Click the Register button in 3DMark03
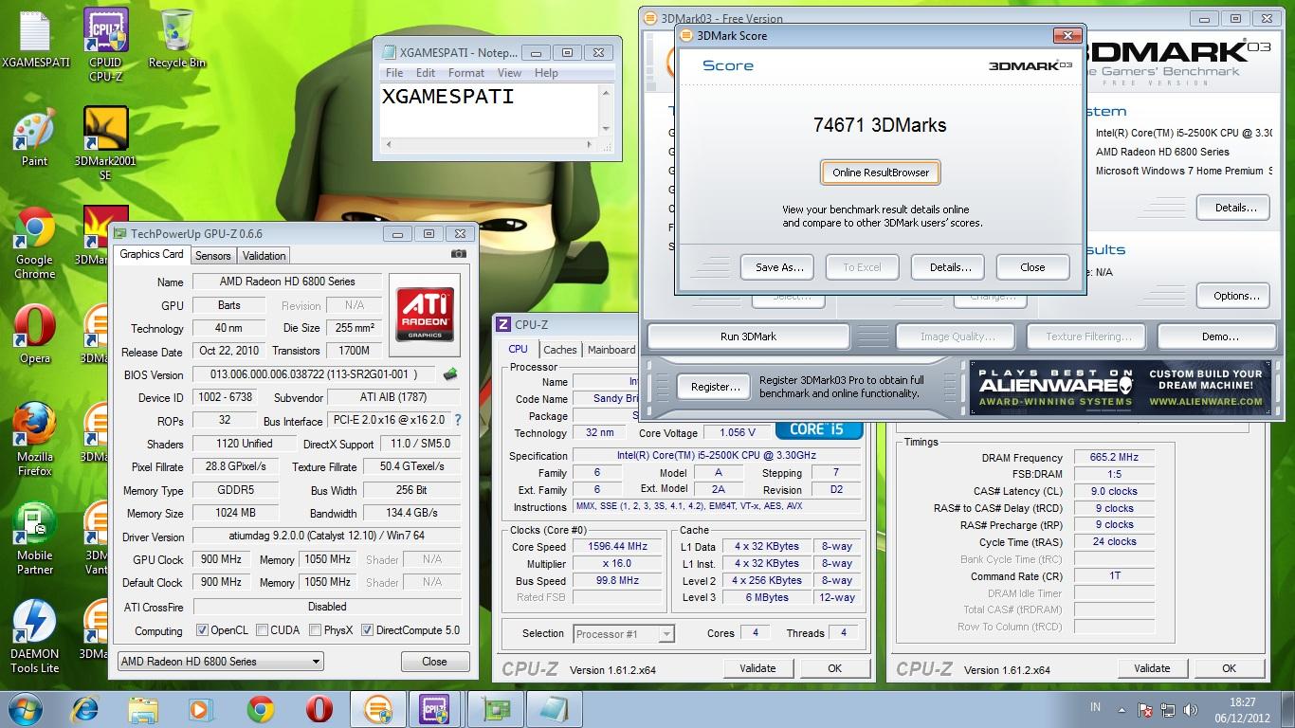This screenshot has width=1295, height=728. 715,387
